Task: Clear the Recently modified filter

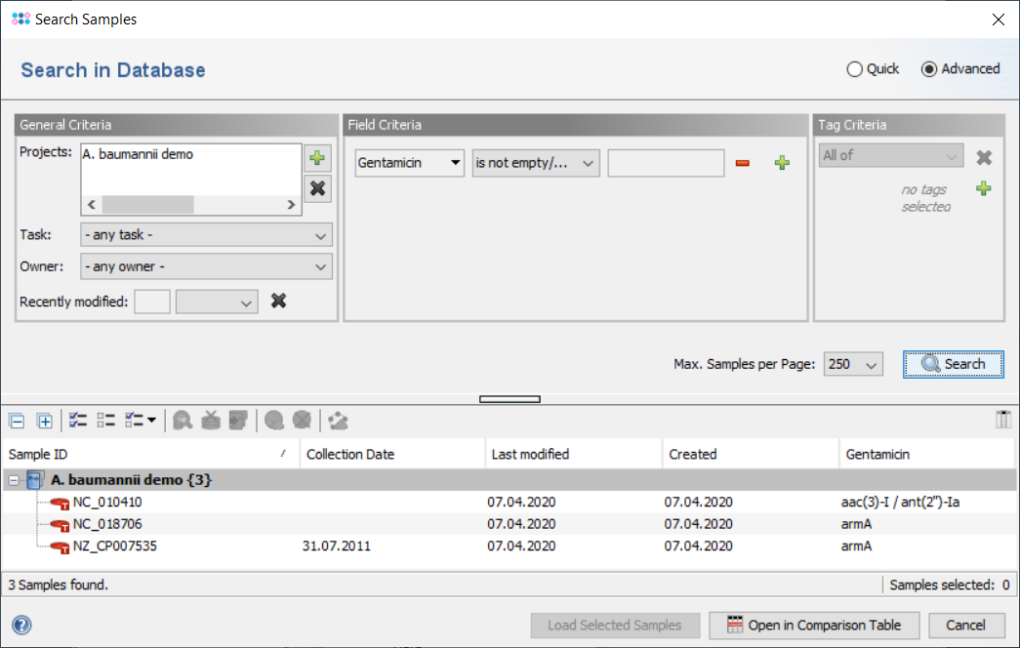Action: (278, 301)
